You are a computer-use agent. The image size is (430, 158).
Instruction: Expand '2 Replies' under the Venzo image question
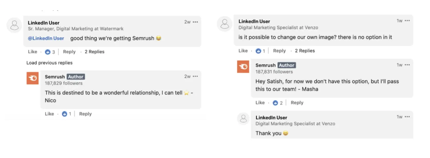[305, 51]
